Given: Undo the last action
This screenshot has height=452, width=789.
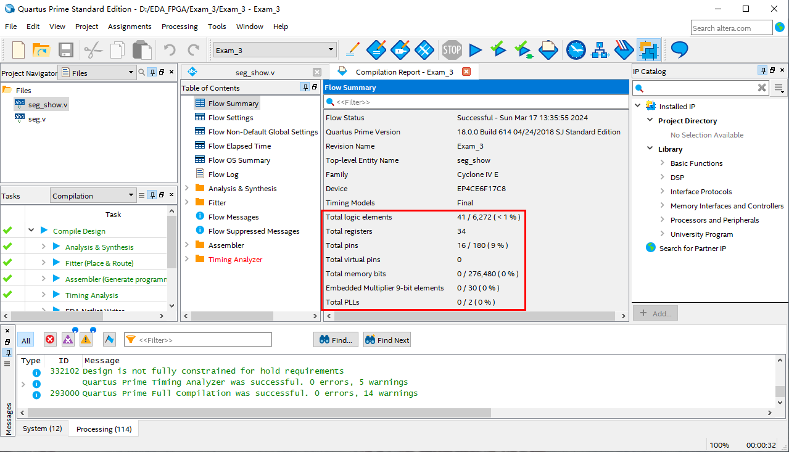Looking at the screenshot, I should pos(169,50).
